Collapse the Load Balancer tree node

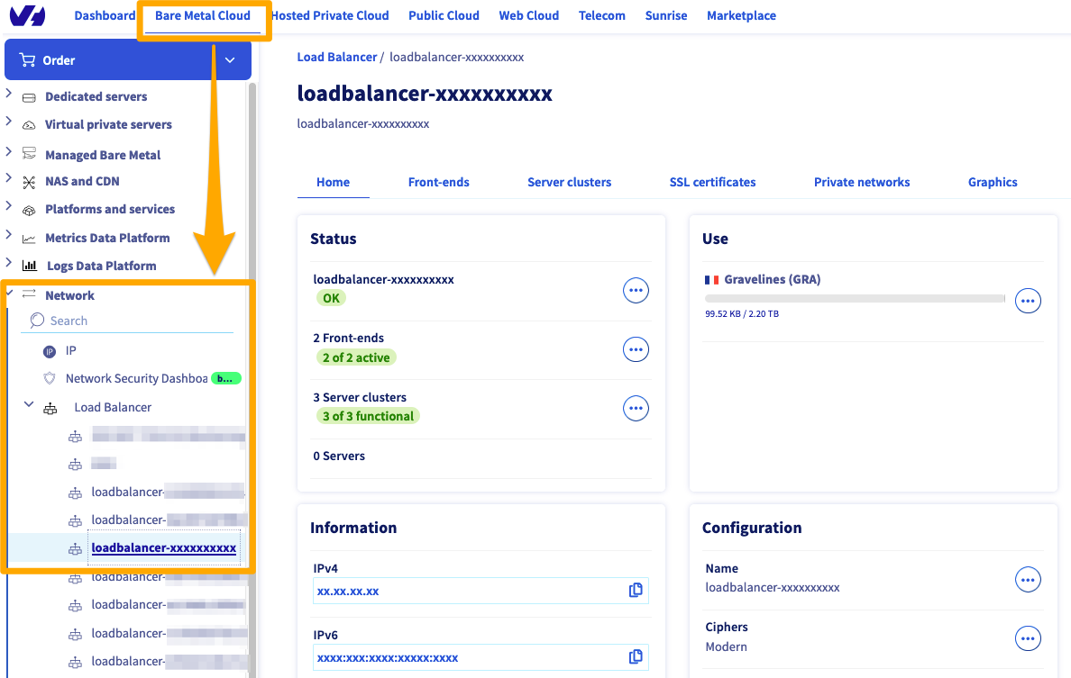click(x=29, y=406)
